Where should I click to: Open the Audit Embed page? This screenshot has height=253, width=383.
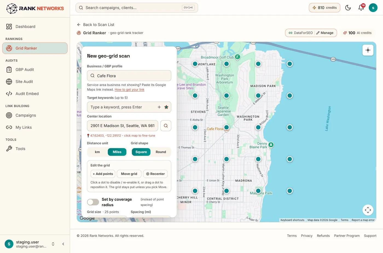click(35, 94)
